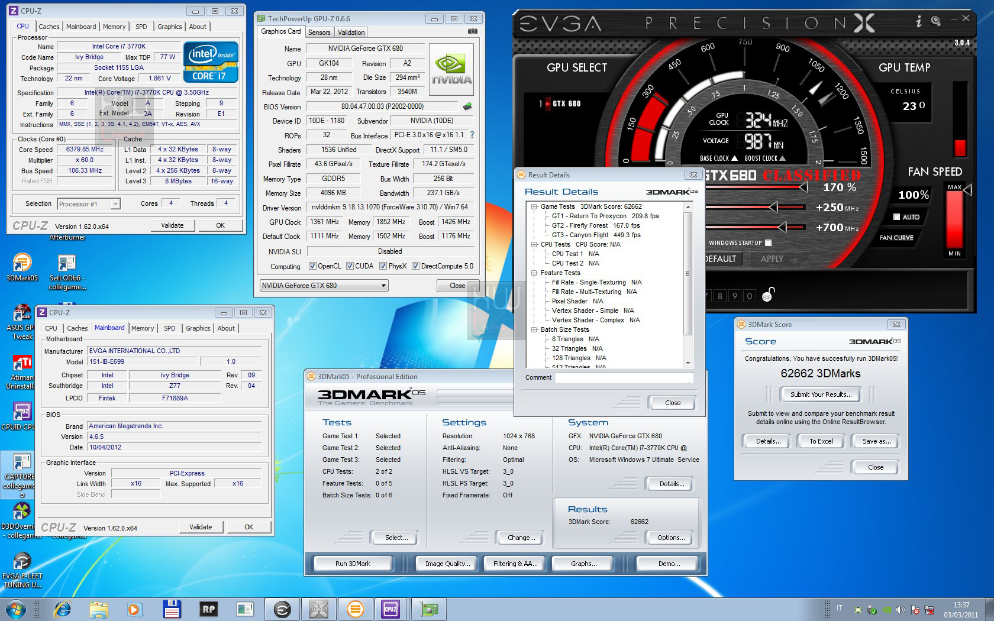Image resolution: width=994 pixels, height=621 pixels.
Task: Open CPUID CPU-Z desktop shortcut
Action: (x=22, y=416)
